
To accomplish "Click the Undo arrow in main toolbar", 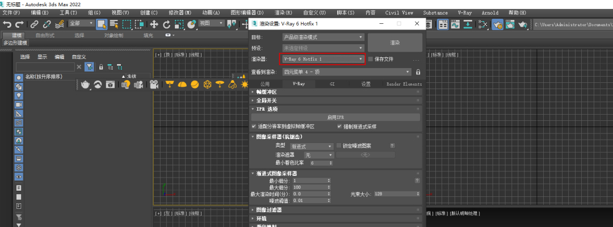I will [7, 24].
